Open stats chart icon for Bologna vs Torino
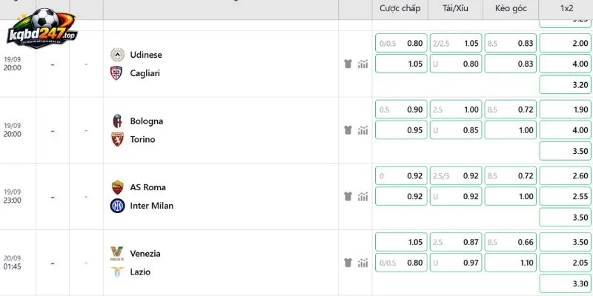This screenshot has width=593, height=296. [362, 130]
